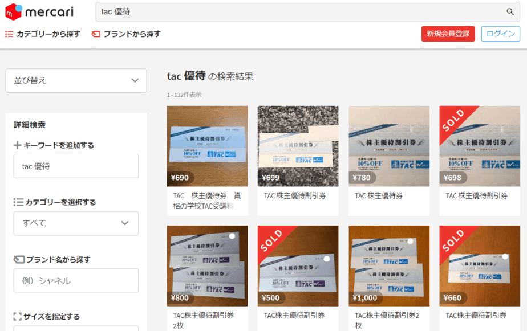Click the ログイン button
527x331 pixels.
coord(500,34)
